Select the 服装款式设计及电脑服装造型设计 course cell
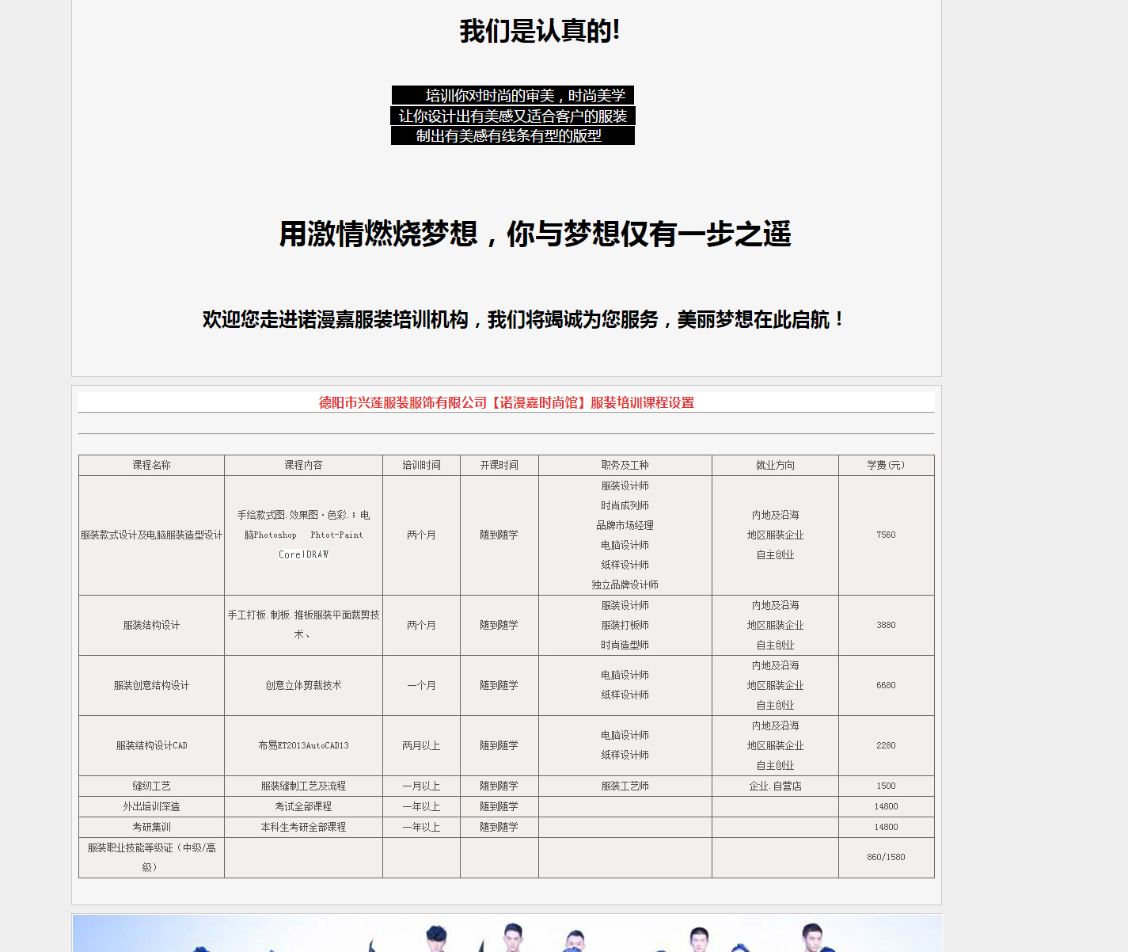 click(151, 535)
